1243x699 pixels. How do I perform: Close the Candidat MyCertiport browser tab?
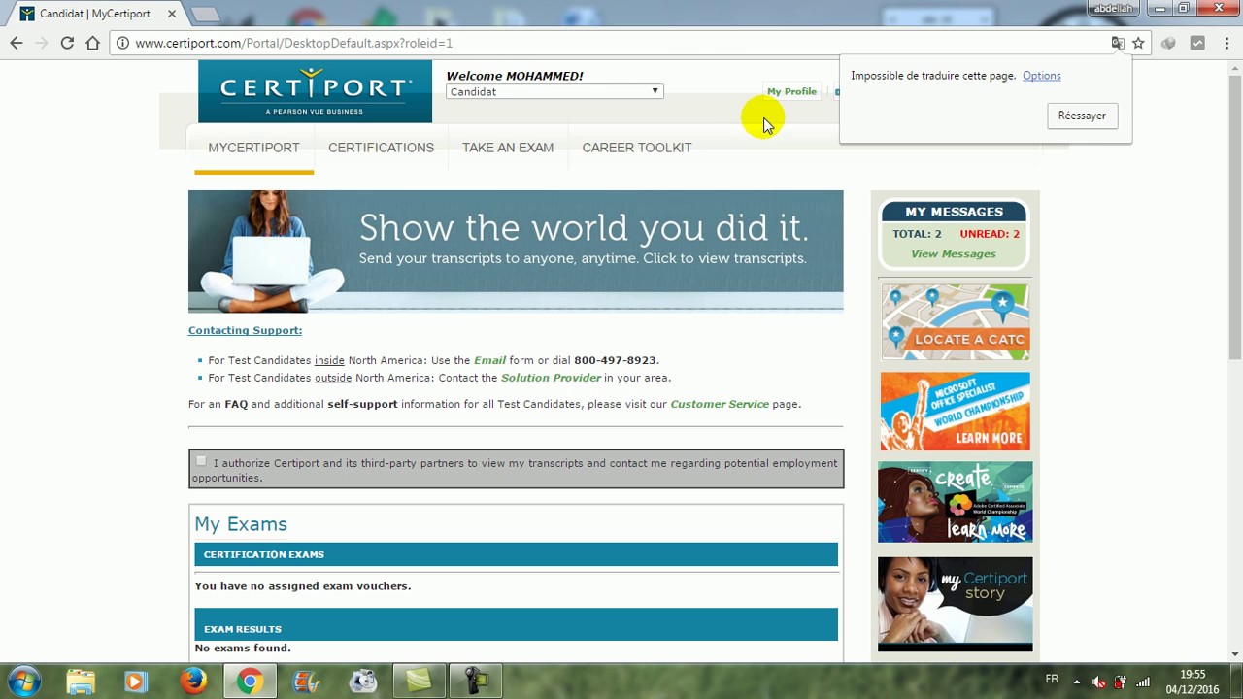click(172, 14)
